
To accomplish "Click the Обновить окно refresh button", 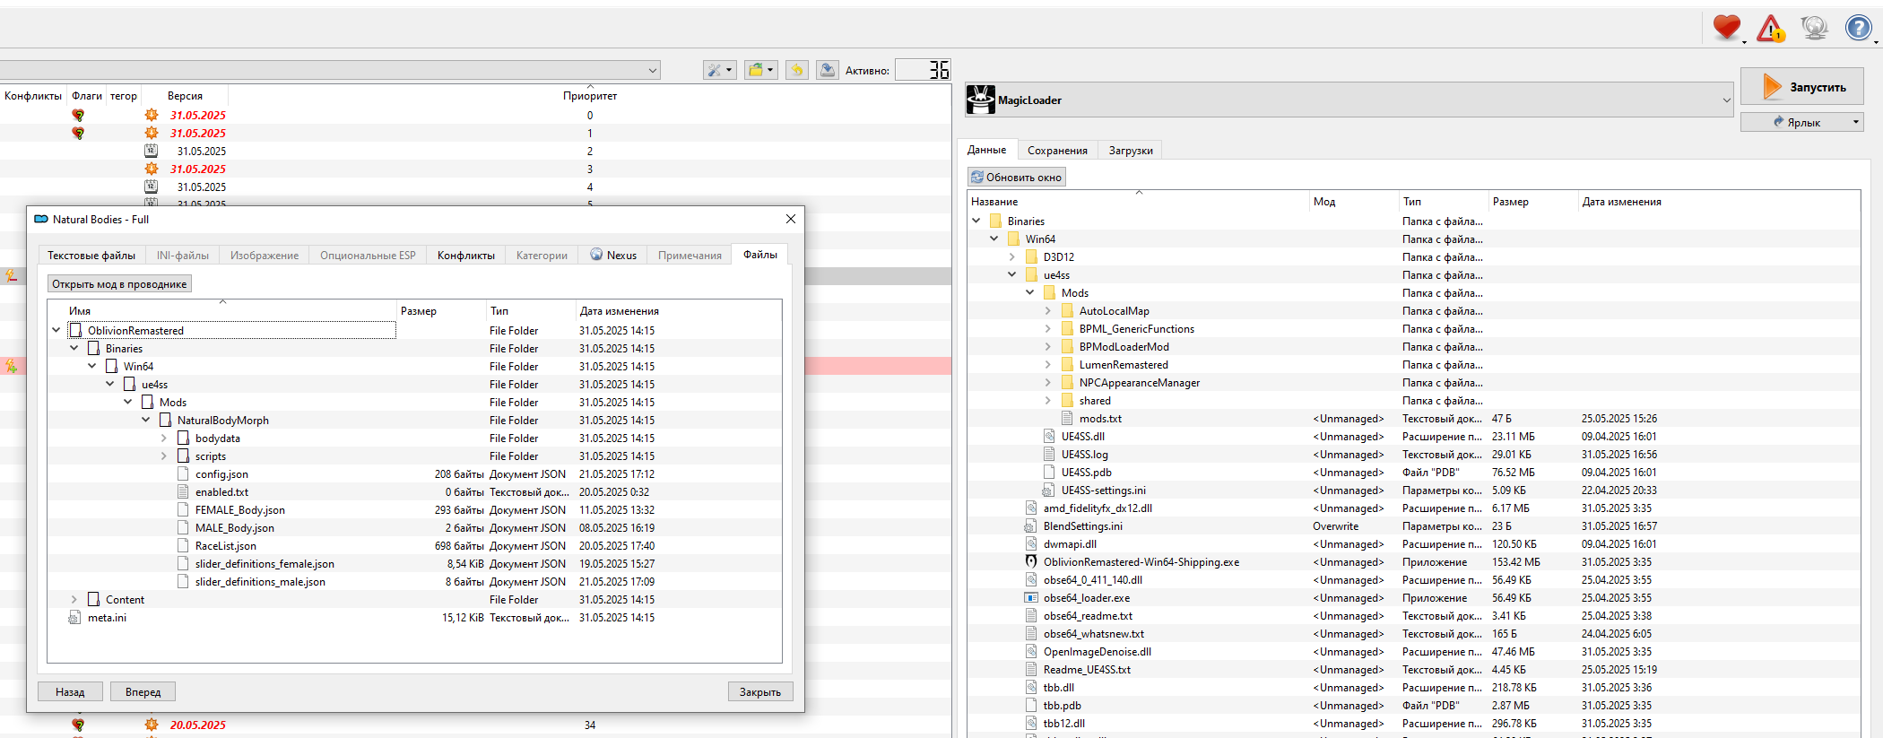I will (1016, 178).
